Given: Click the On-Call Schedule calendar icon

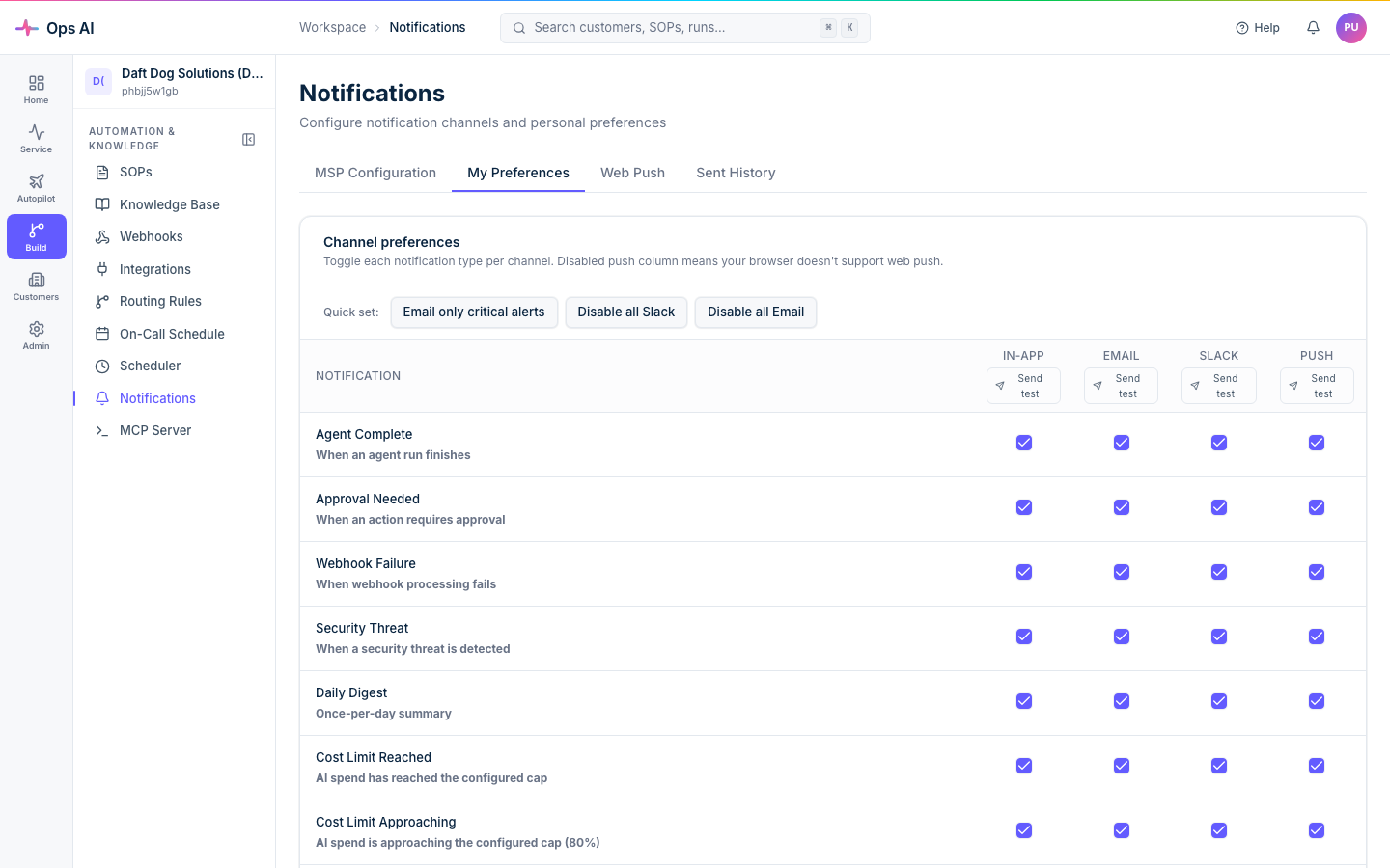Looking at the screenshot, I should pyautogui.click(x=102, y=334).
